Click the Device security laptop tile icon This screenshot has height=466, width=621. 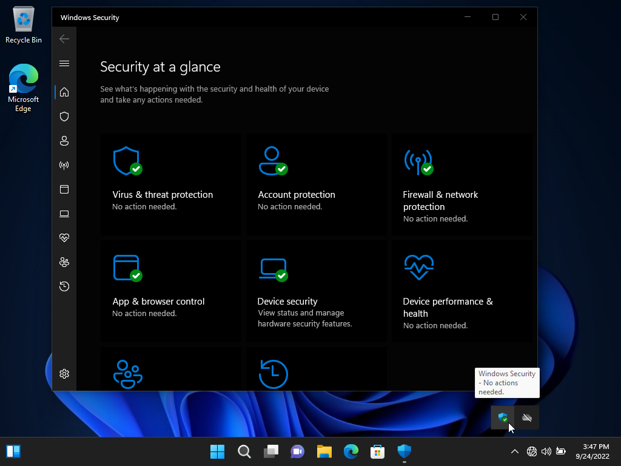pyautogui.click(x=274, y=270)
